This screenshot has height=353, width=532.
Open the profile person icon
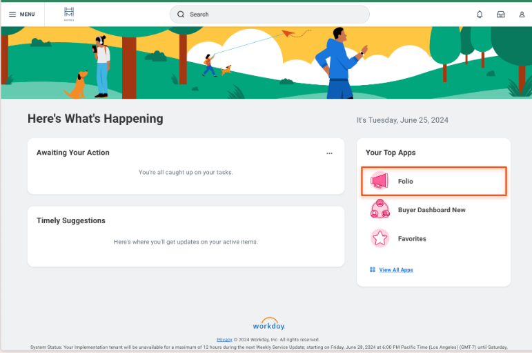[x=522, y=15]
